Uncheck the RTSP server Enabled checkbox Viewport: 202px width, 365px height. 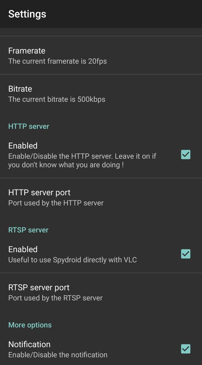tap(186, 254)
